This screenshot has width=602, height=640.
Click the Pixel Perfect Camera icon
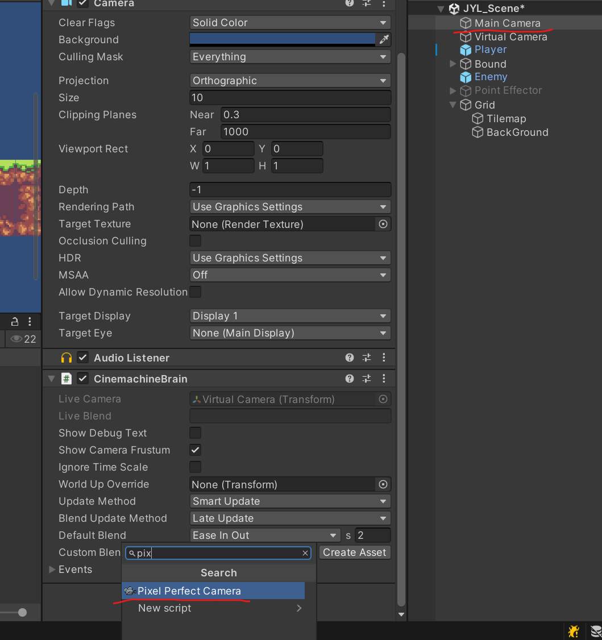point(130,591)
